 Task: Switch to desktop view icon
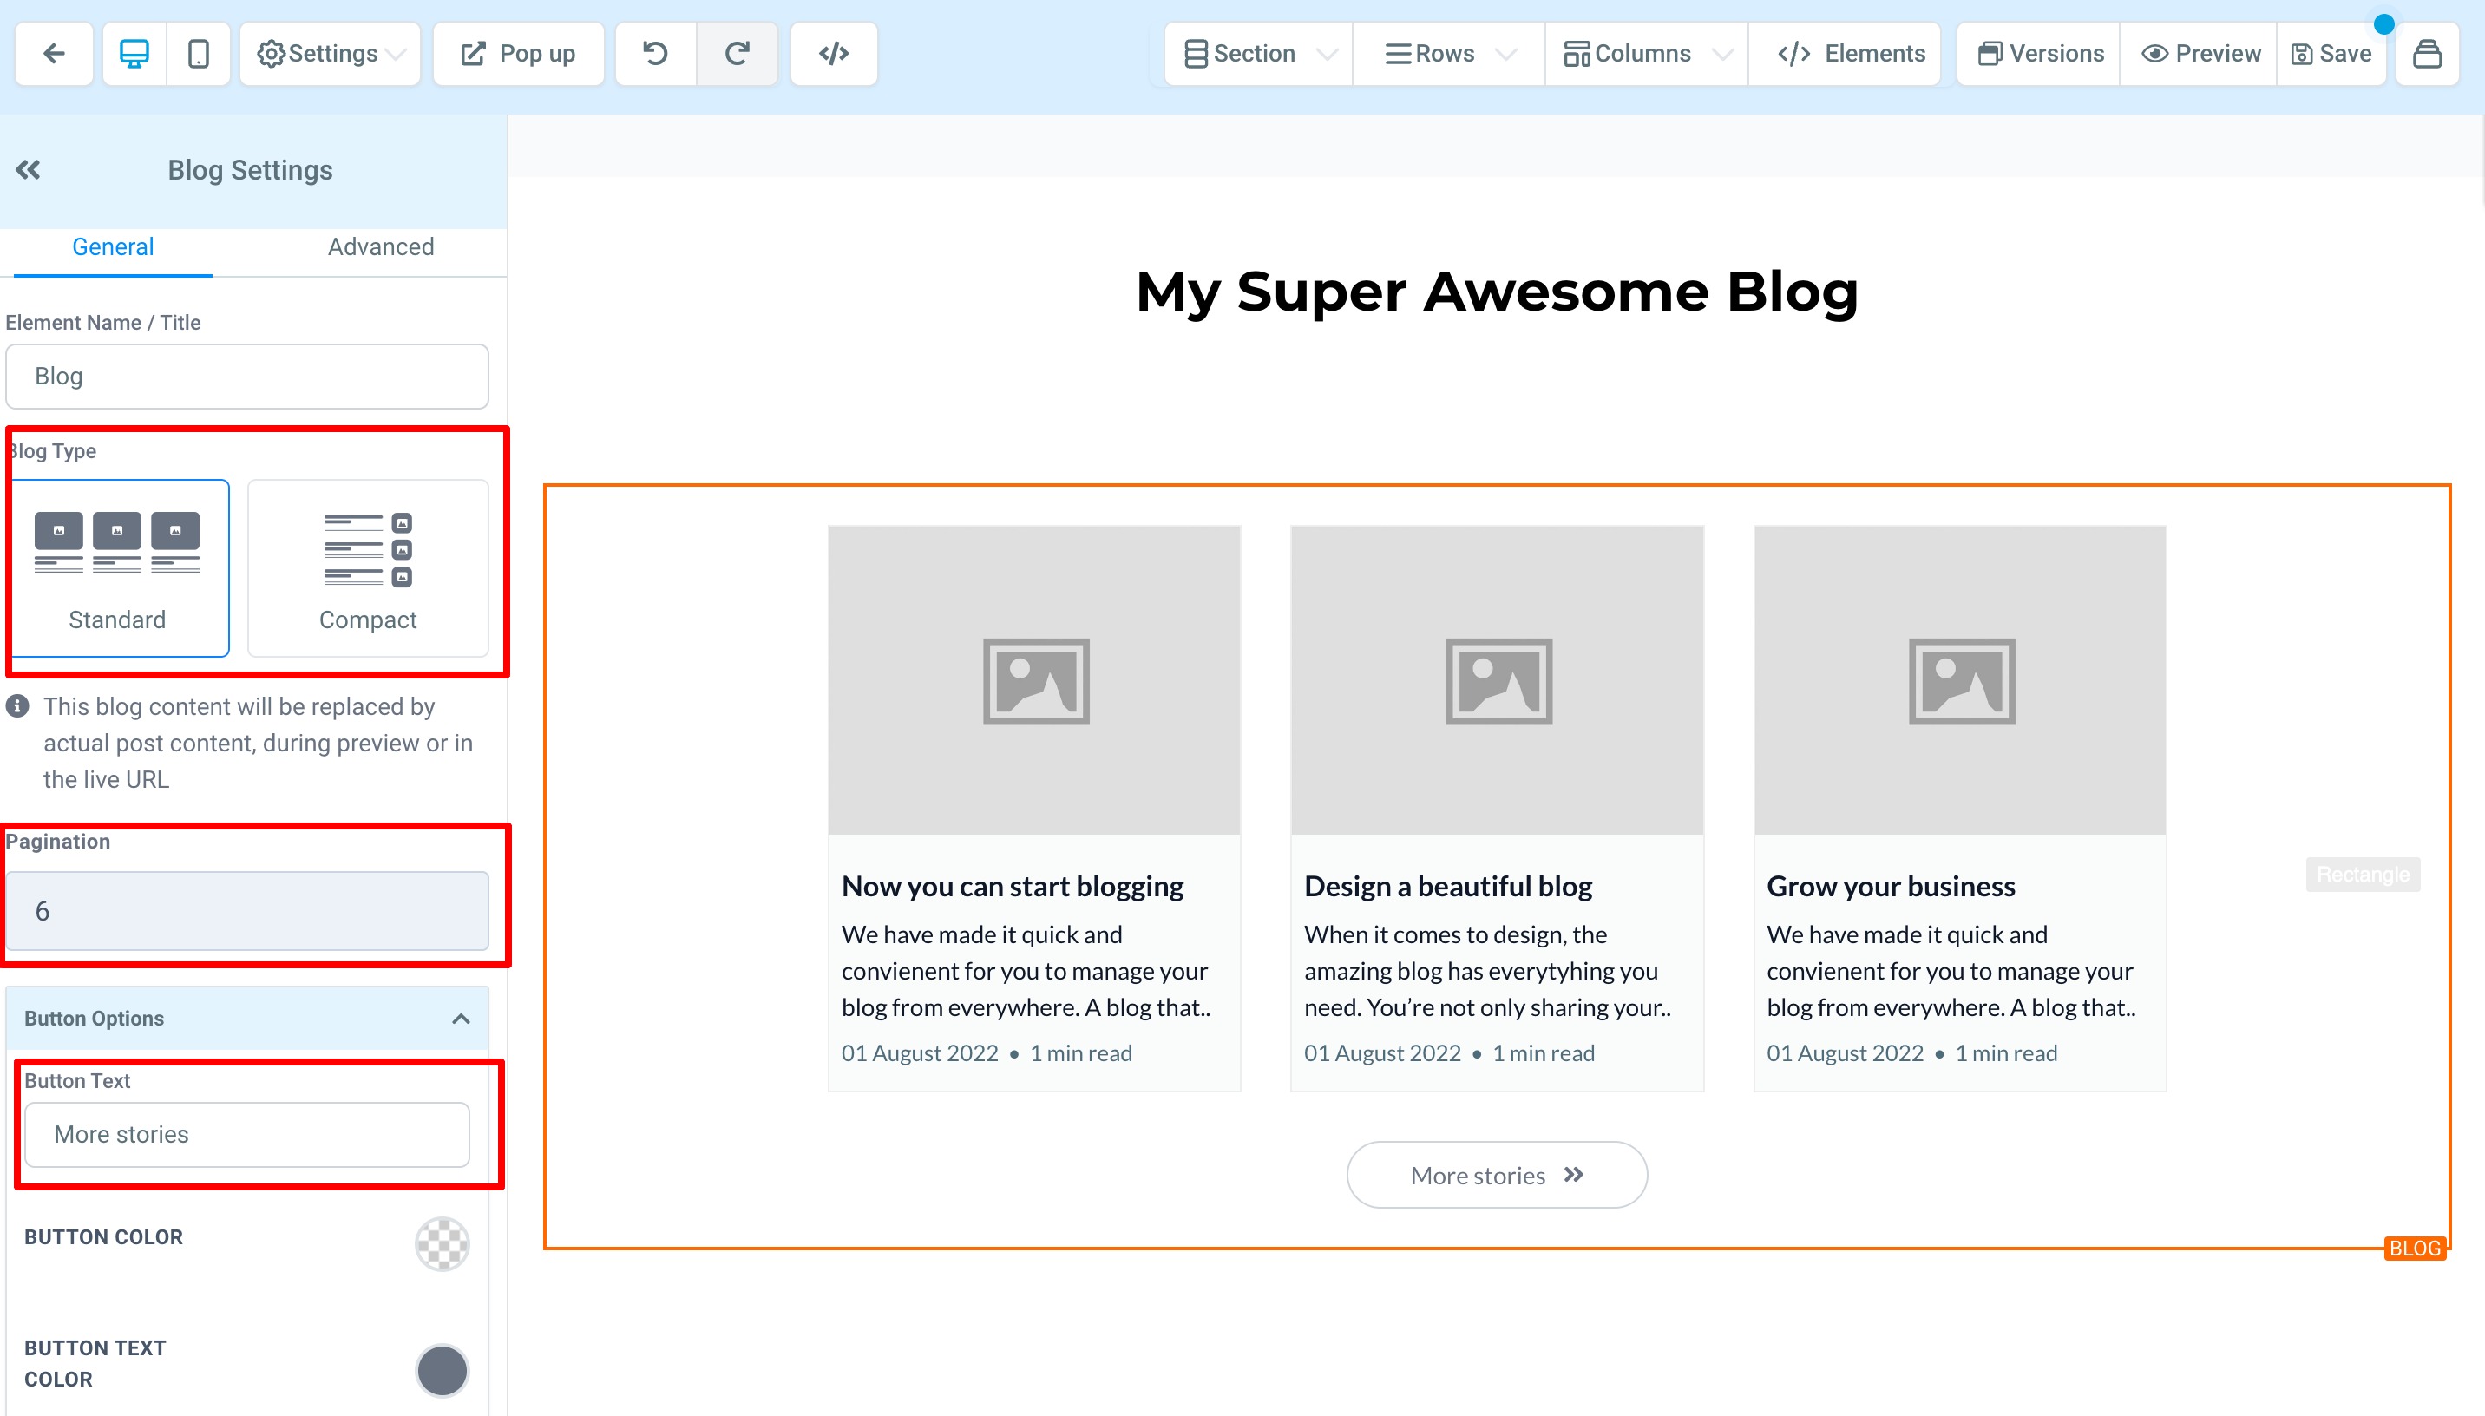(x=134, y=54)
